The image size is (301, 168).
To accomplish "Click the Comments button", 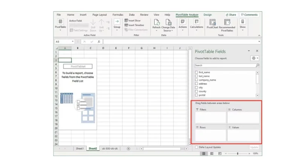I will click(249, 15).
